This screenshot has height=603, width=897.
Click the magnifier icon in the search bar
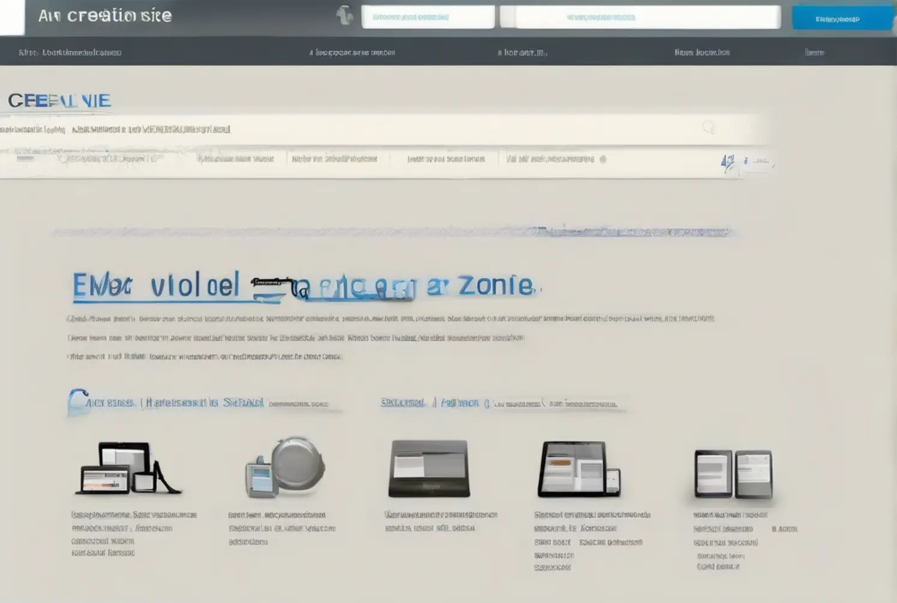708,127
